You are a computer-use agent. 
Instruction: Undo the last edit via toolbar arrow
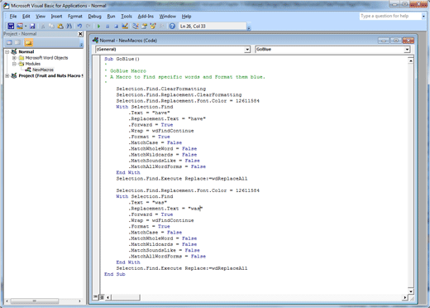coord(79,26)
